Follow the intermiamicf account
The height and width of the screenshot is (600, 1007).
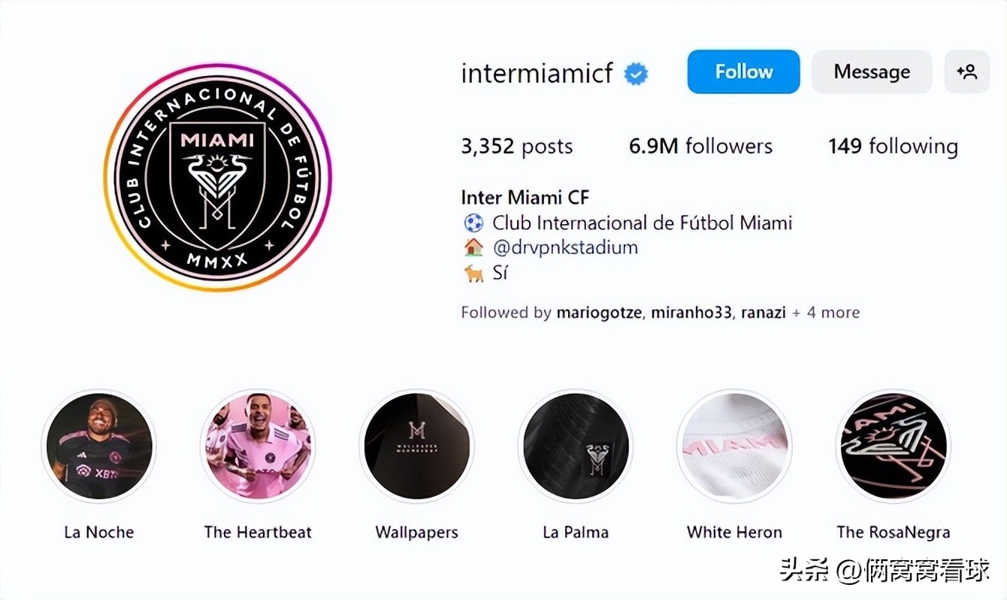[743, 71]
